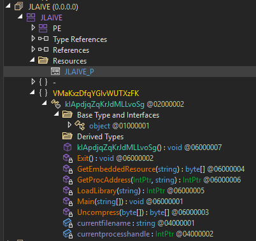Select the purple JLAIVE module label
Image resolution: width=256 pixels, height=241 pixels.
click(52, 18)
